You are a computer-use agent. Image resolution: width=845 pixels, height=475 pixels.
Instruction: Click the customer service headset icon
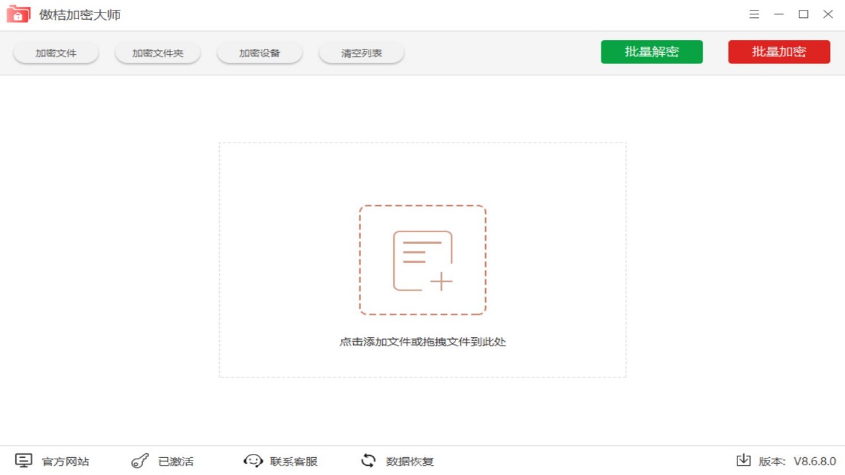coord(253,460)
